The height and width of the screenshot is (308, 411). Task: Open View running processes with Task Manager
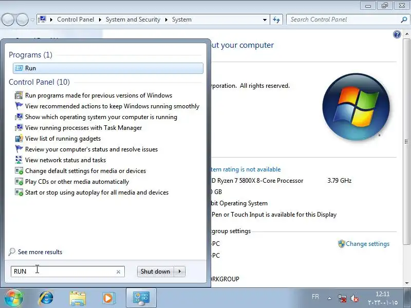point(83,127)
